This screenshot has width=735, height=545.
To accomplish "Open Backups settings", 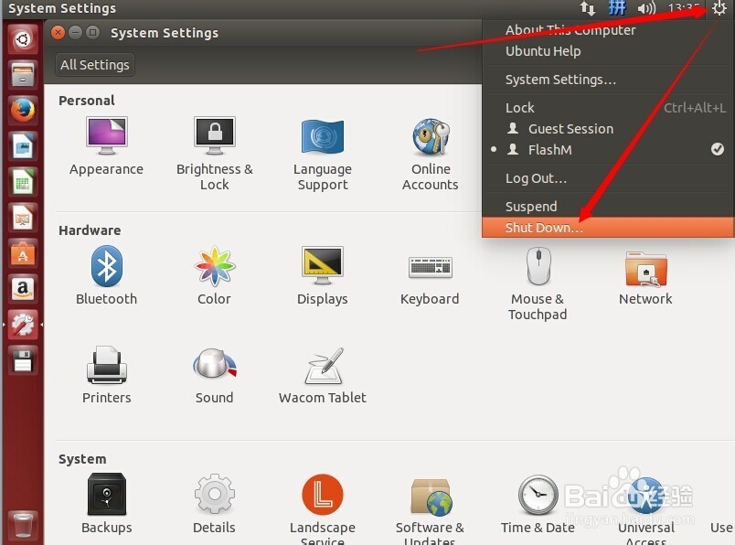I will 106,504.
